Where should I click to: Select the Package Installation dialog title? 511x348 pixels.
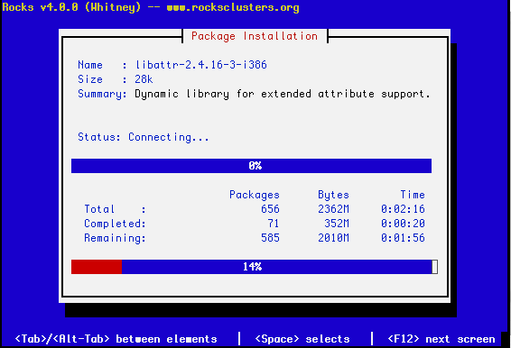[x=255, y=36]
